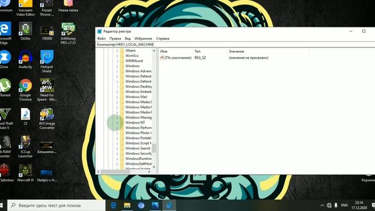The image size is (375, 211).
Task: Launch Google Chrome from the desktop
Action: (25, 90)
